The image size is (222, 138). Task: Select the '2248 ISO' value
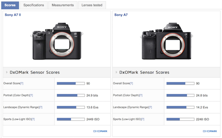pyautogui.click(x=202, y=119)
